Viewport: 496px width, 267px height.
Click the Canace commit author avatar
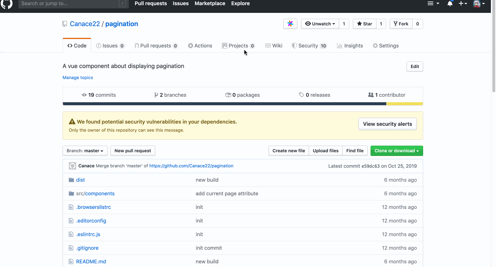72,166
